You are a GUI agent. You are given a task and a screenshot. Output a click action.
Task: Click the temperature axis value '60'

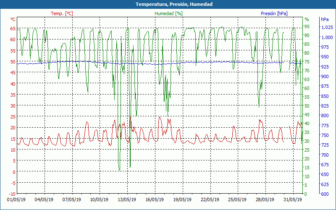(x=13, y=39)
